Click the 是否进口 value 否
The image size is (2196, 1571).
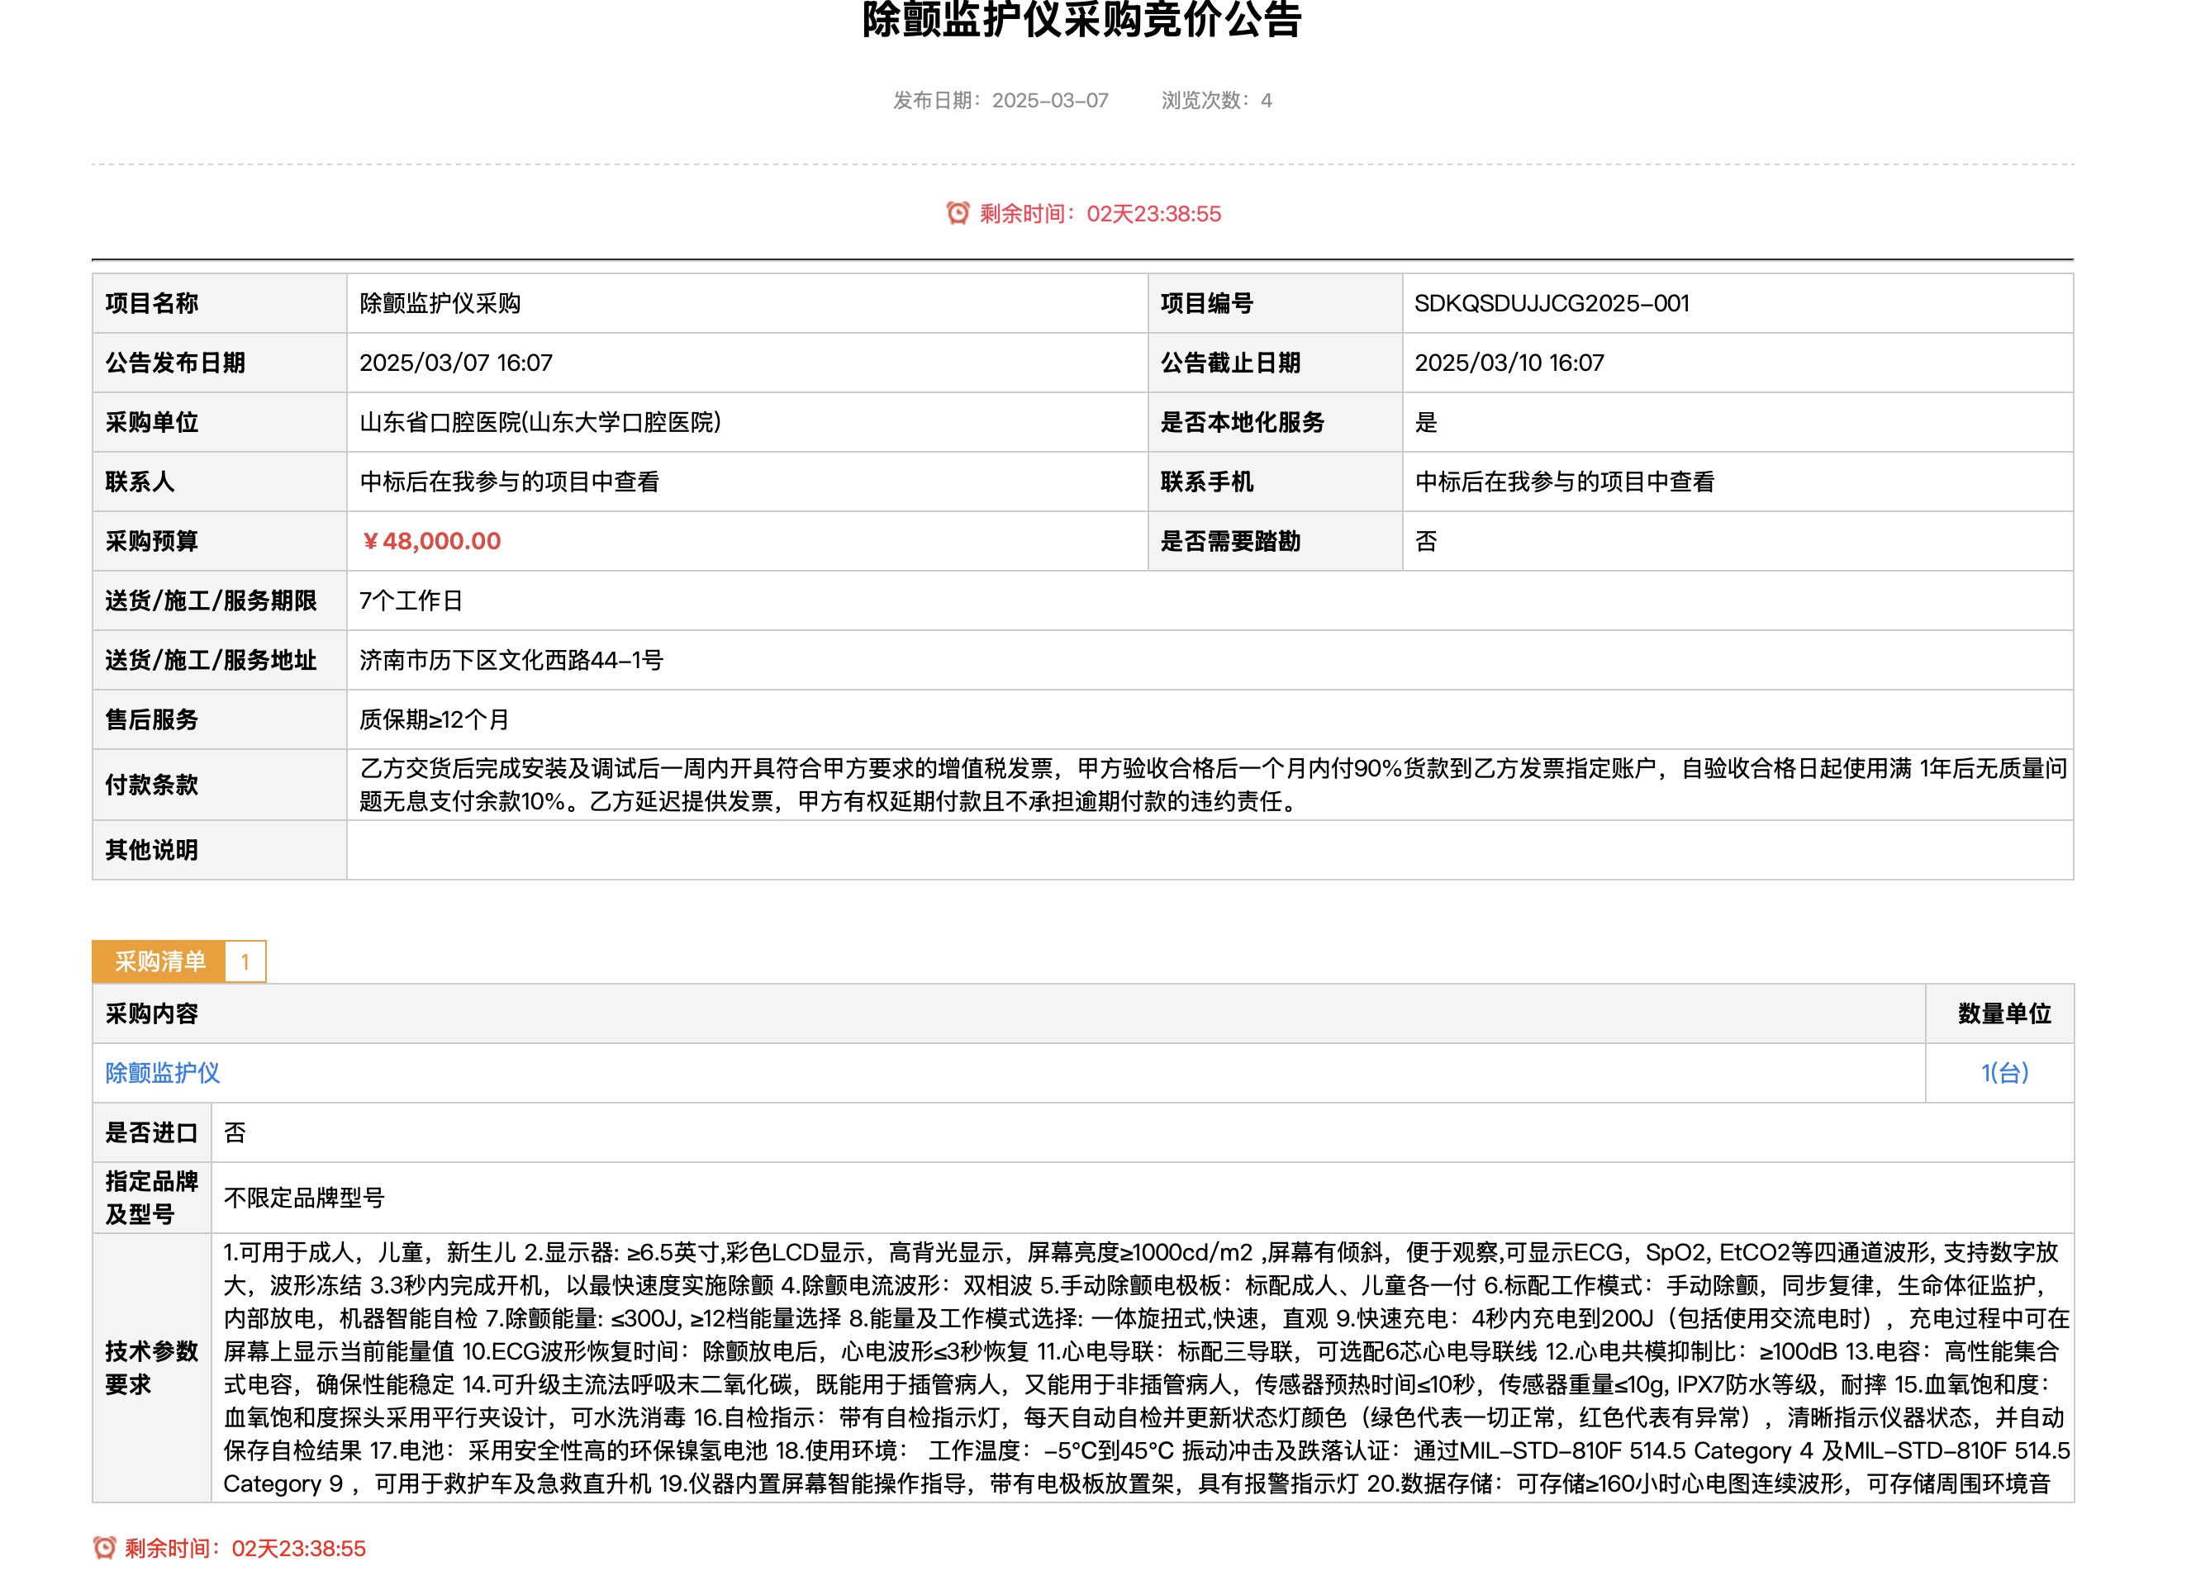click(x=235, y=1132)
